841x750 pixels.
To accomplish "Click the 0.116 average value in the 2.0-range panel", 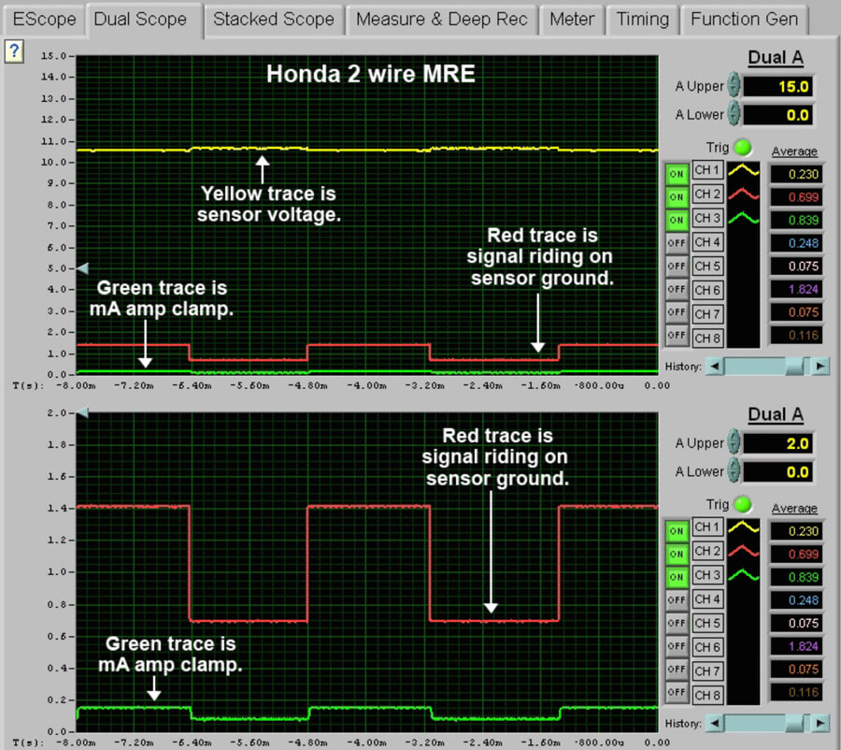I will [796, 693].
